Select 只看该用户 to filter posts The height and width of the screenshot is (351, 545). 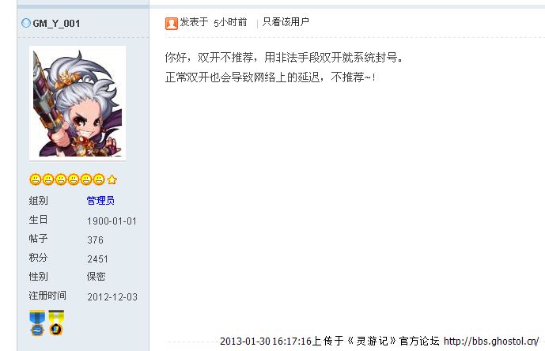(286, 22)
